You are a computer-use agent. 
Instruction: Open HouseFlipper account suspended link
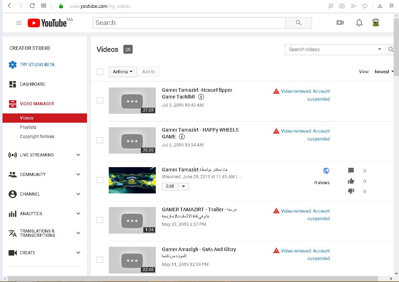305,95
